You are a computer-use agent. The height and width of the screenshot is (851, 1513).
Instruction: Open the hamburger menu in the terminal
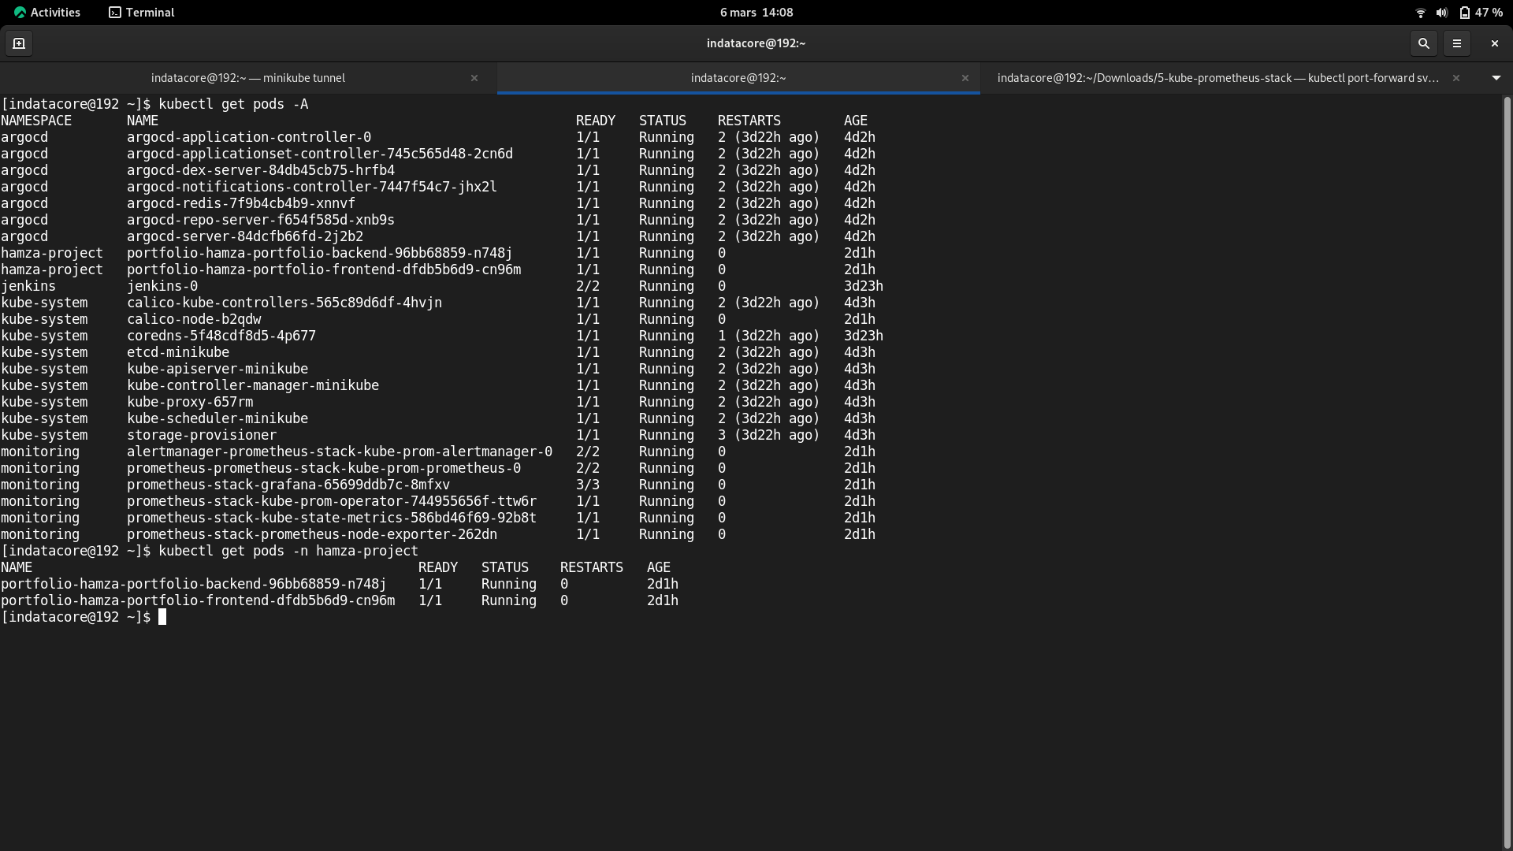coord(1457,43)
